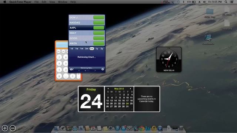Select the 1y chart range
Image resolution: width=237 pixels, height=133 pixels.
coord(97,48)
